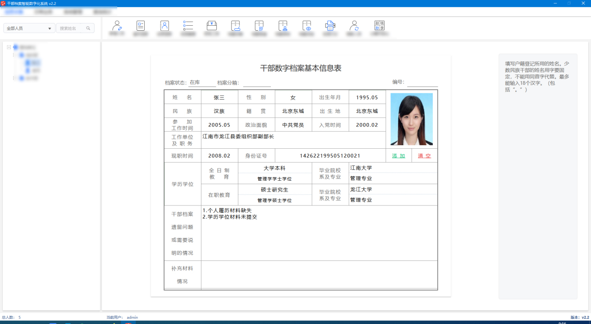The image size is (591, 324).
Task: Click the address book person toolbar icon
Action: coord(165,26)
